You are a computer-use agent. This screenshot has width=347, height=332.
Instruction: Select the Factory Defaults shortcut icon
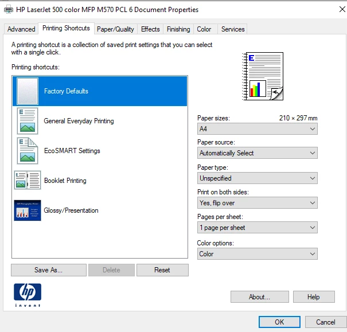(x=28, y=91)
